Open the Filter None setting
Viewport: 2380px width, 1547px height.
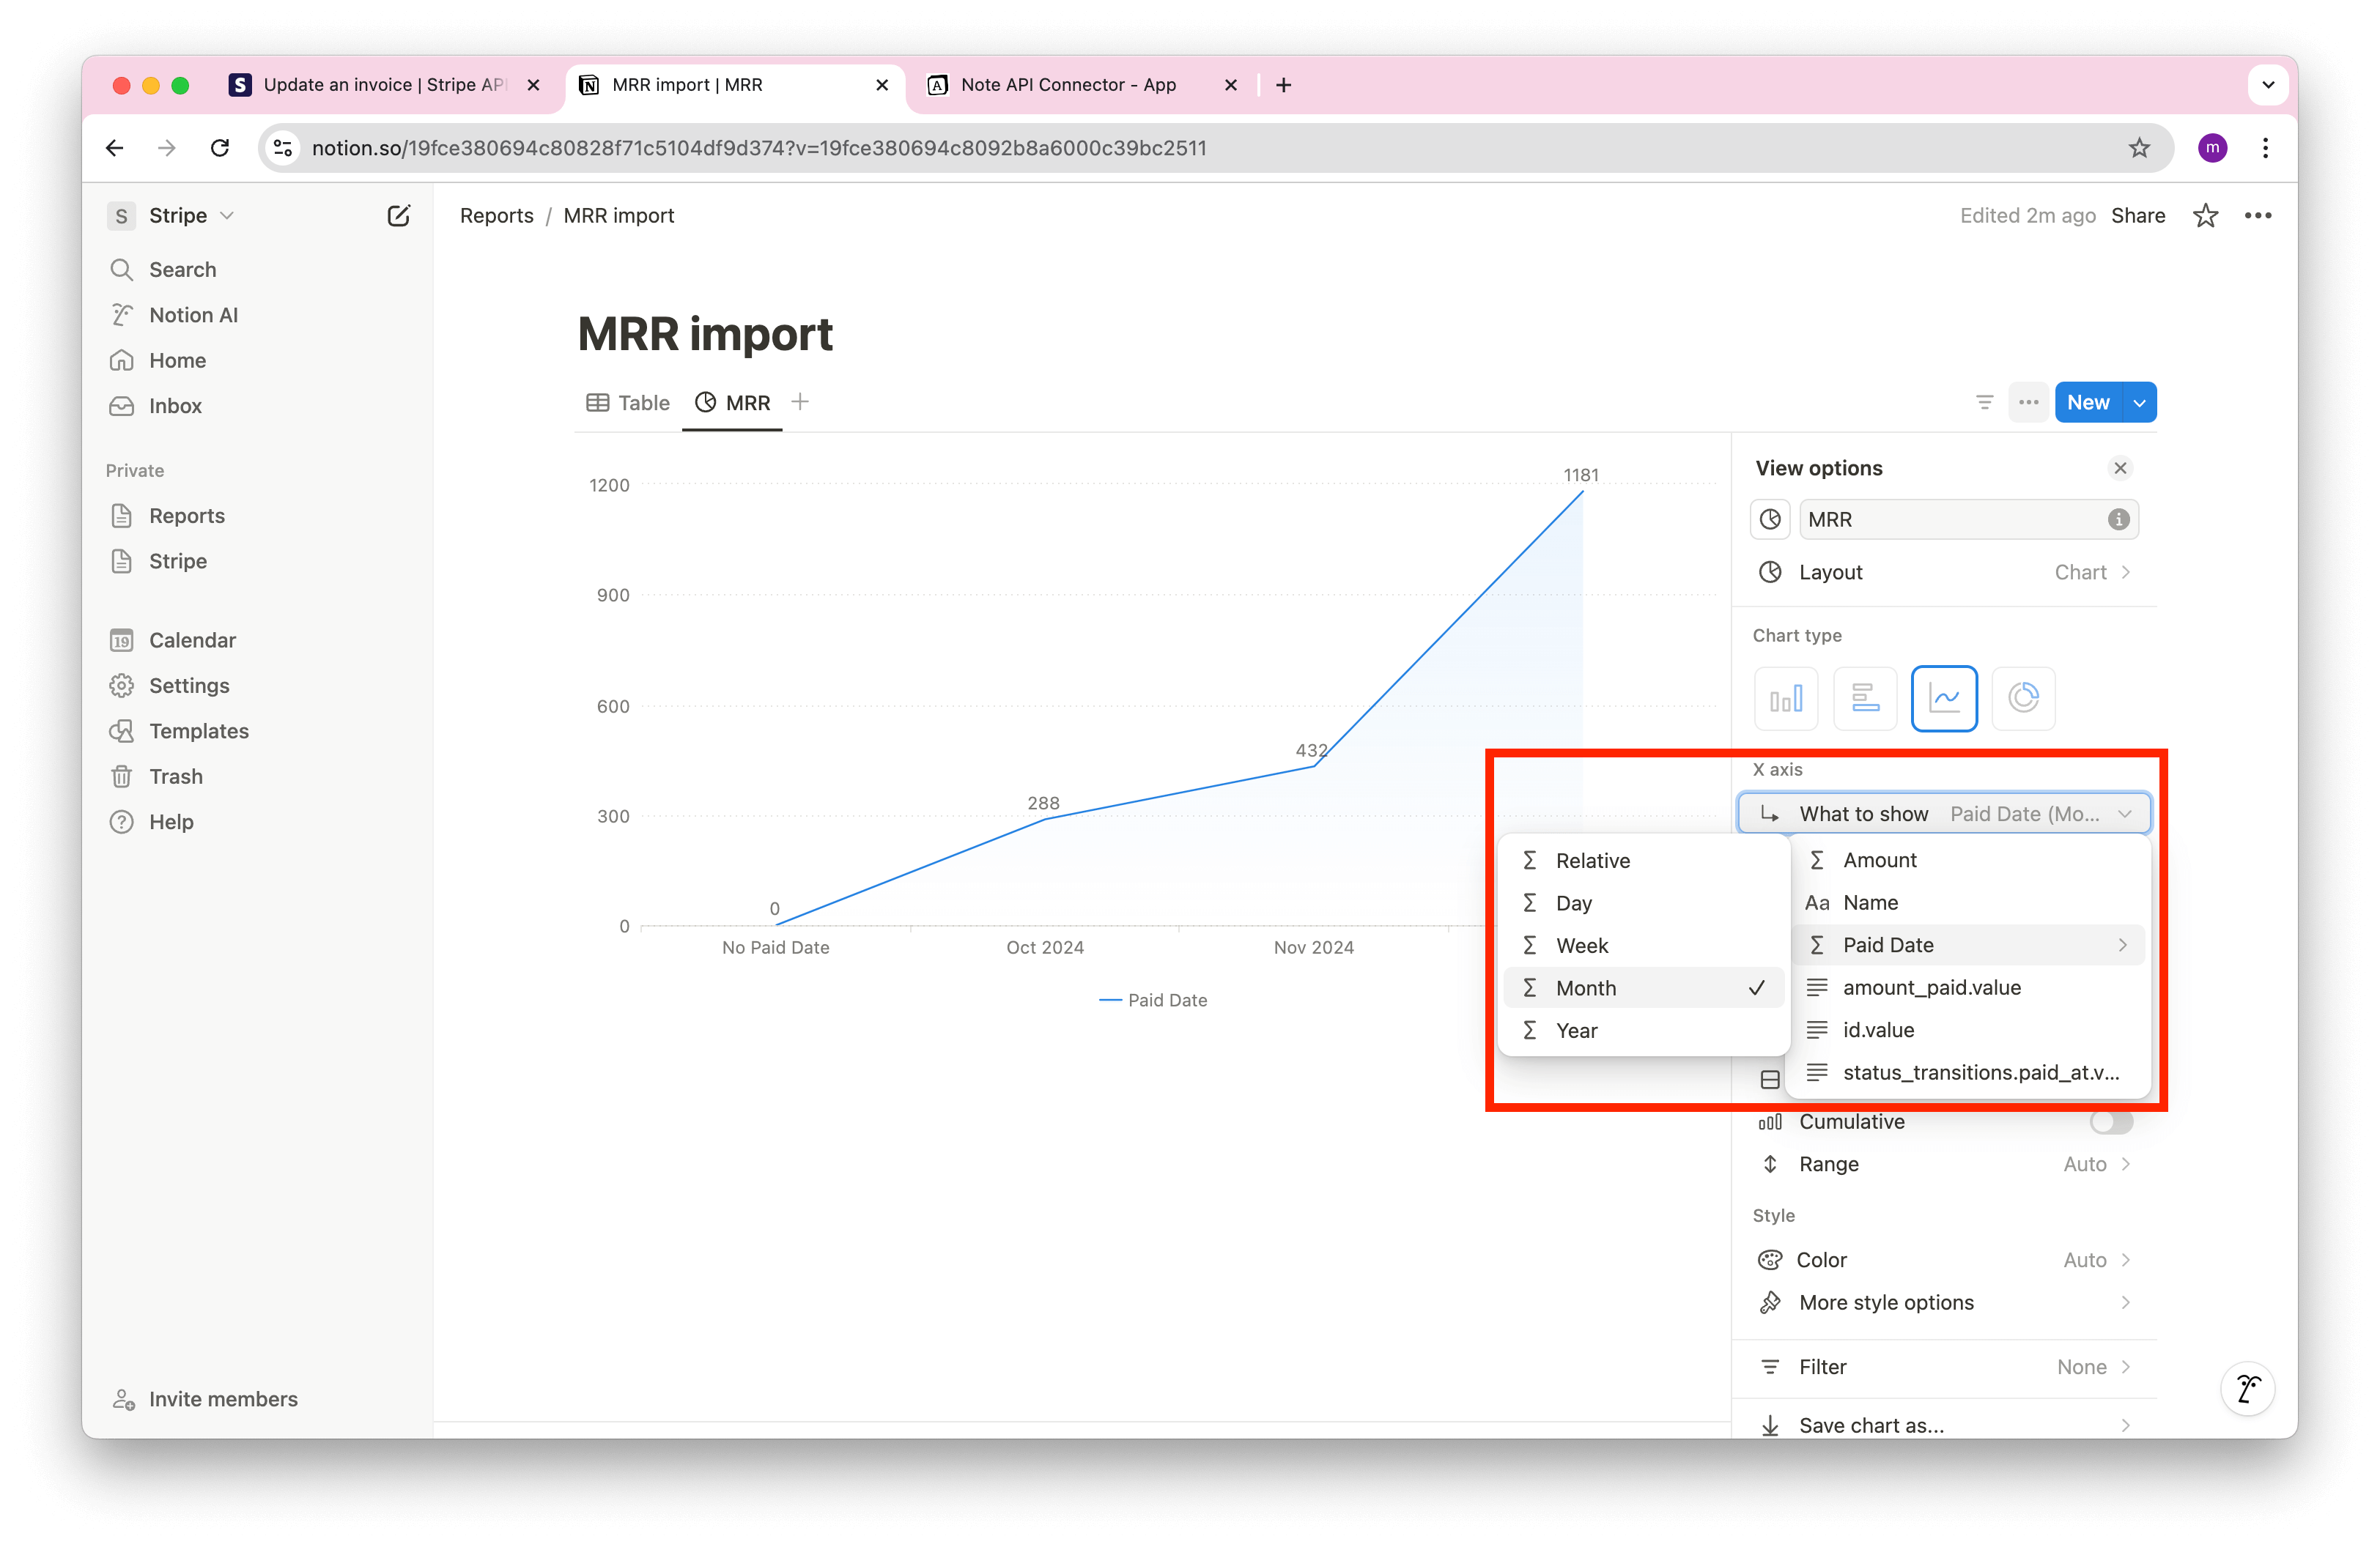click(x=1944, y=1367)
